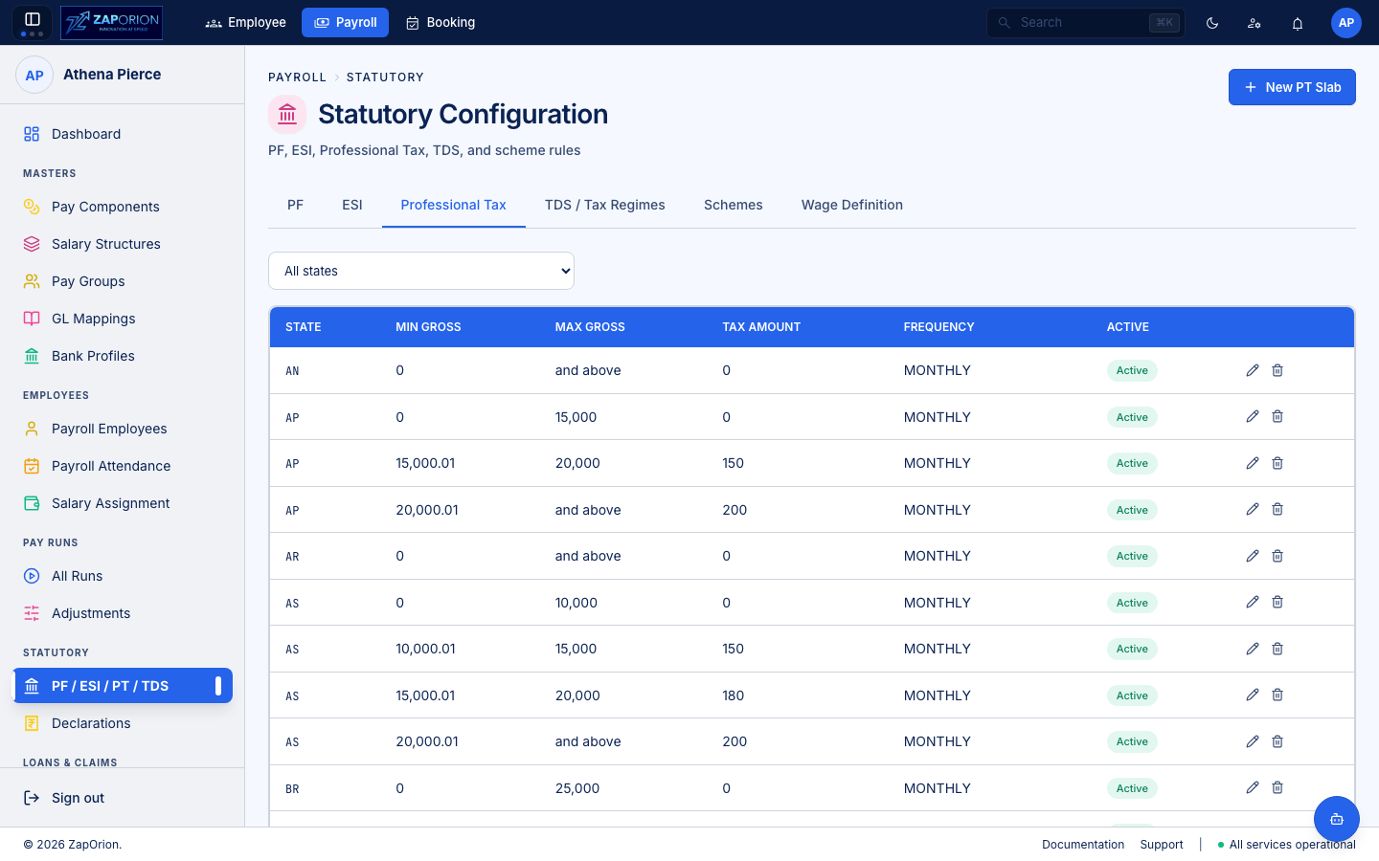Open the AP profile avatar menu
The width and height of the screenshot is (1379, 861).
(1346, 23)
